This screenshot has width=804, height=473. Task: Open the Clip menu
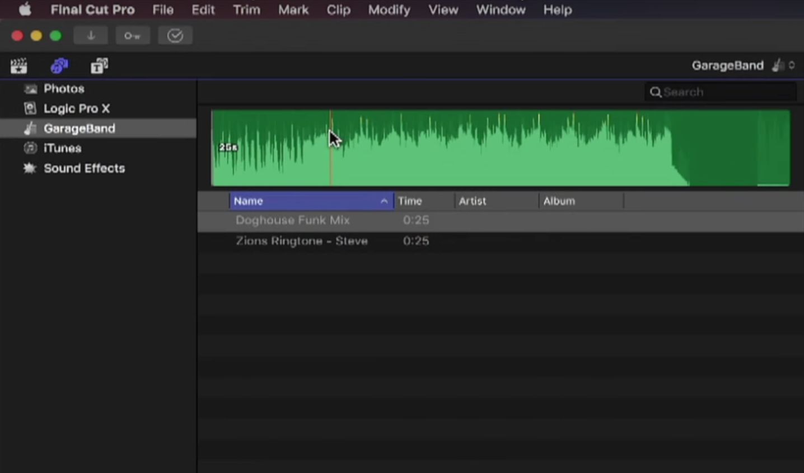coord(338,10)
